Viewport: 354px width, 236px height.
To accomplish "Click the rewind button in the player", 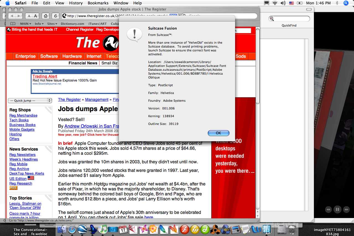I will (x=328, y=209).
